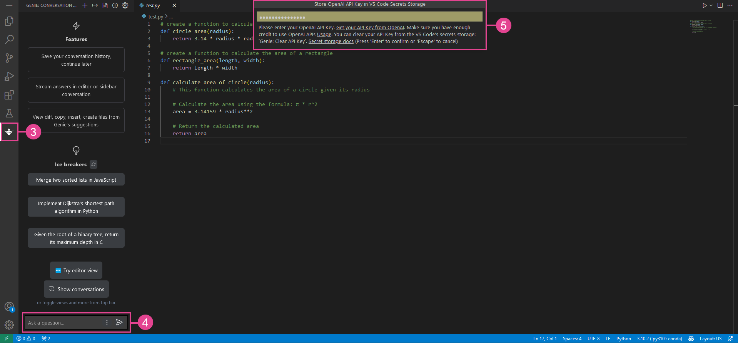The height and width of the screenshot is (343, 738).
Task: Click Try editor view button
Action: (76, 270)
